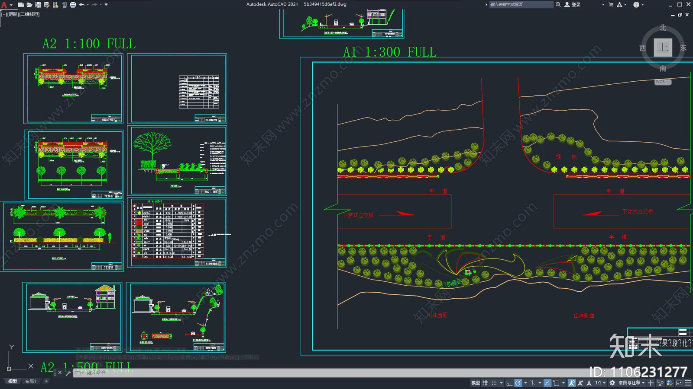Screen dimensions: 693x389
Task: Expand the undo history dropdown arrow
Action: pyautogui.click(x=88, y=5)
